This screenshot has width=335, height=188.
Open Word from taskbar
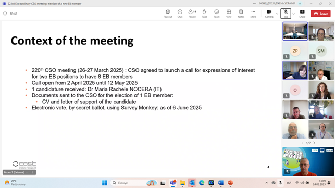pyautogui.click(x=221, y=183)
